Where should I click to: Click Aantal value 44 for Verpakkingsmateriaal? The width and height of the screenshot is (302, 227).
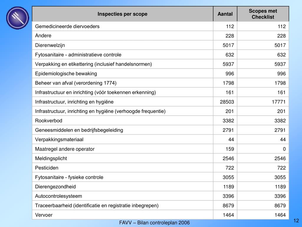point(231,140)
